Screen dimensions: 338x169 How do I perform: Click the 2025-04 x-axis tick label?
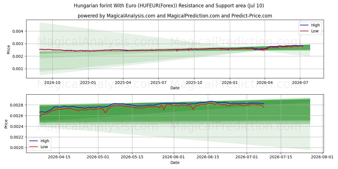pyautogui.click(x=123, y=83)
